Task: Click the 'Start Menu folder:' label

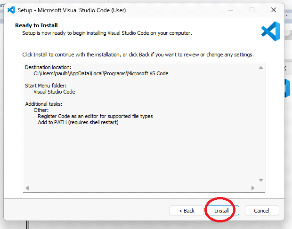Action: point(47,86)
